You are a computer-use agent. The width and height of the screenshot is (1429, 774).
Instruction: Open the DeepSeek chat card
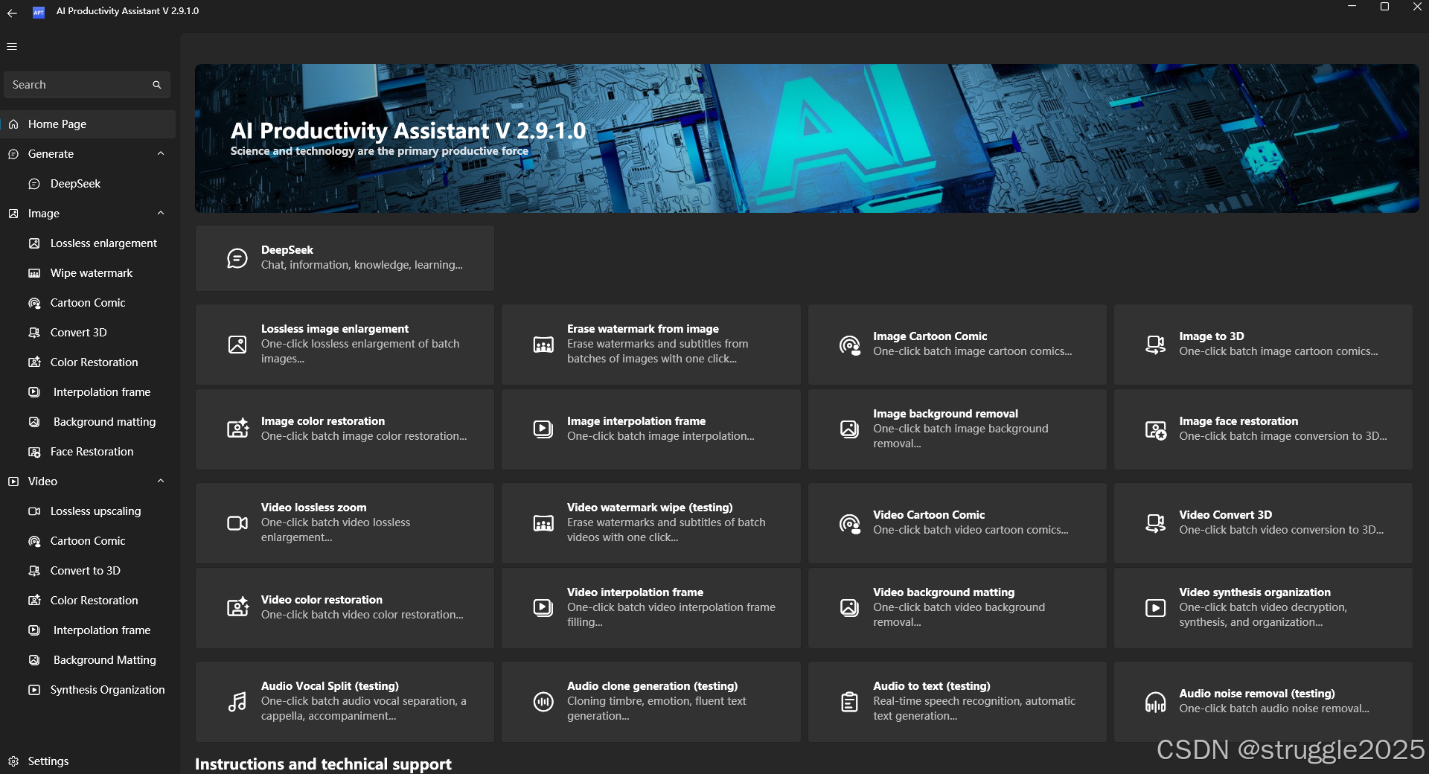[345, 258]
